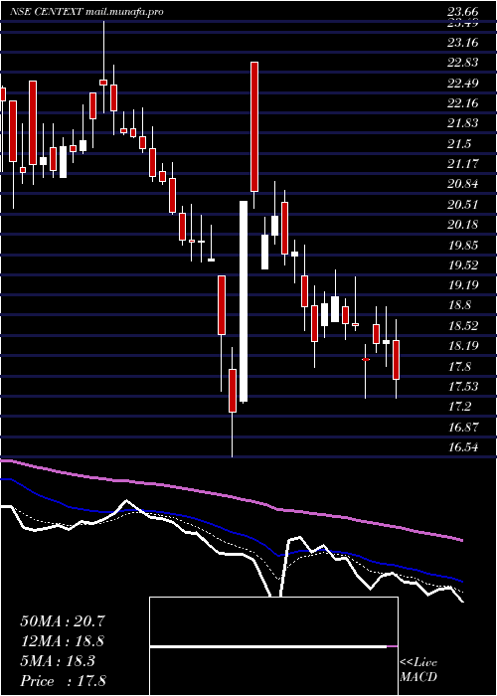Click the MACD label
Viewport: 497px width, 696px height.
[x=418, y=677]
